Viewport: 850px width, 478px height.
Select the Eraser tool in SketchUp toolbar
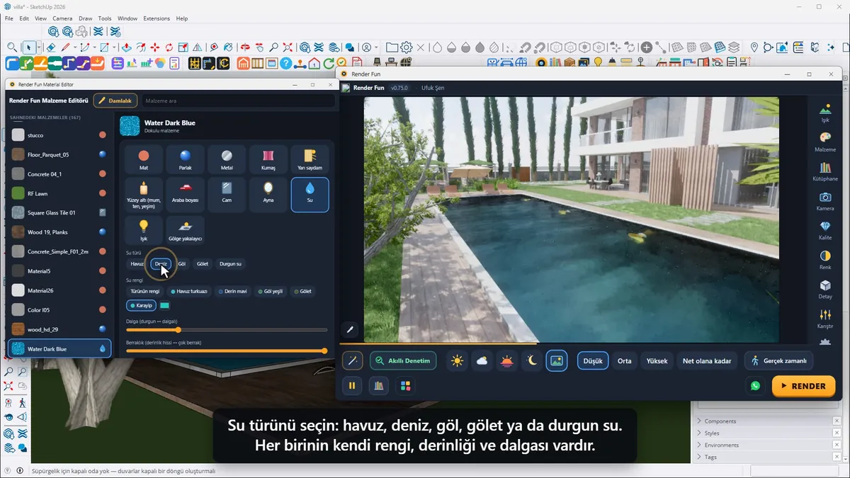point(51,47)
